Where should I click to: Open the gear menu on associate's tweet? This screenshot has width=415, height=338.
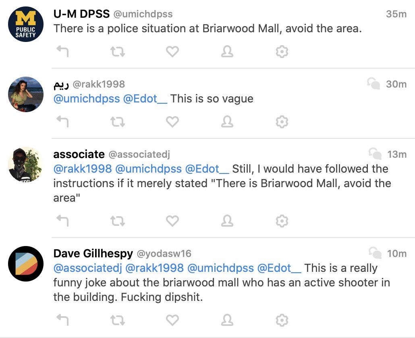click(x=282, y=221)
